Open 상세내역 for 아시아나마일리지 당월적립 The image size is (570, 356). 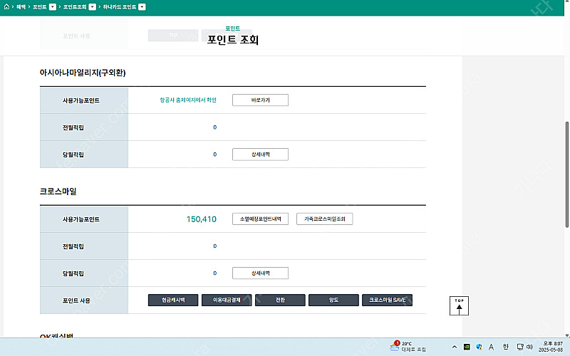coord(260,154)
